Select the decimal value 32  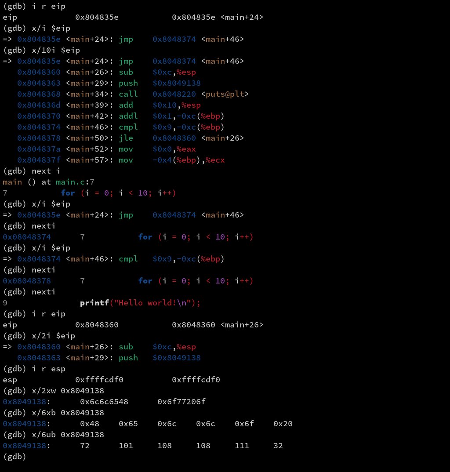coord(278,446)
